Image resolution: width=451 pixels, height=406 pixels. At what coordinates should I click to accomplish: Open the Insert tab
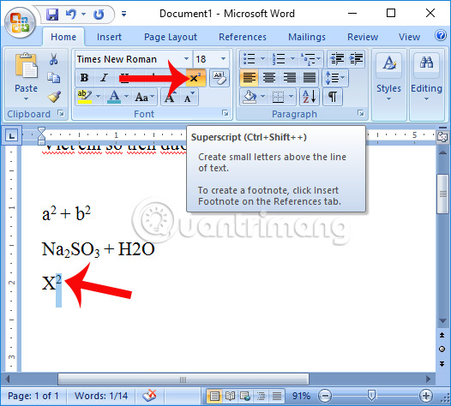[x=109, y=37]
